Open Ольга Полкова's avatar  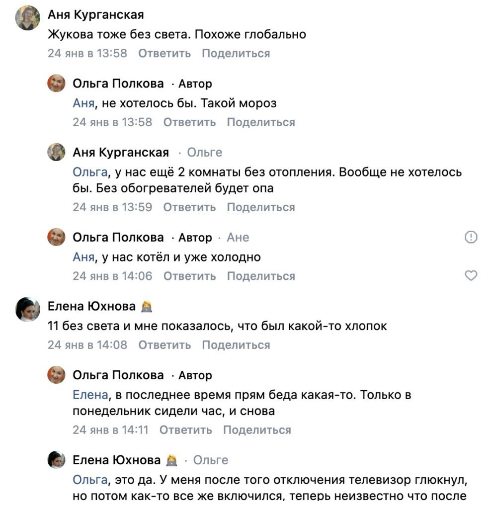click(55, 85)
